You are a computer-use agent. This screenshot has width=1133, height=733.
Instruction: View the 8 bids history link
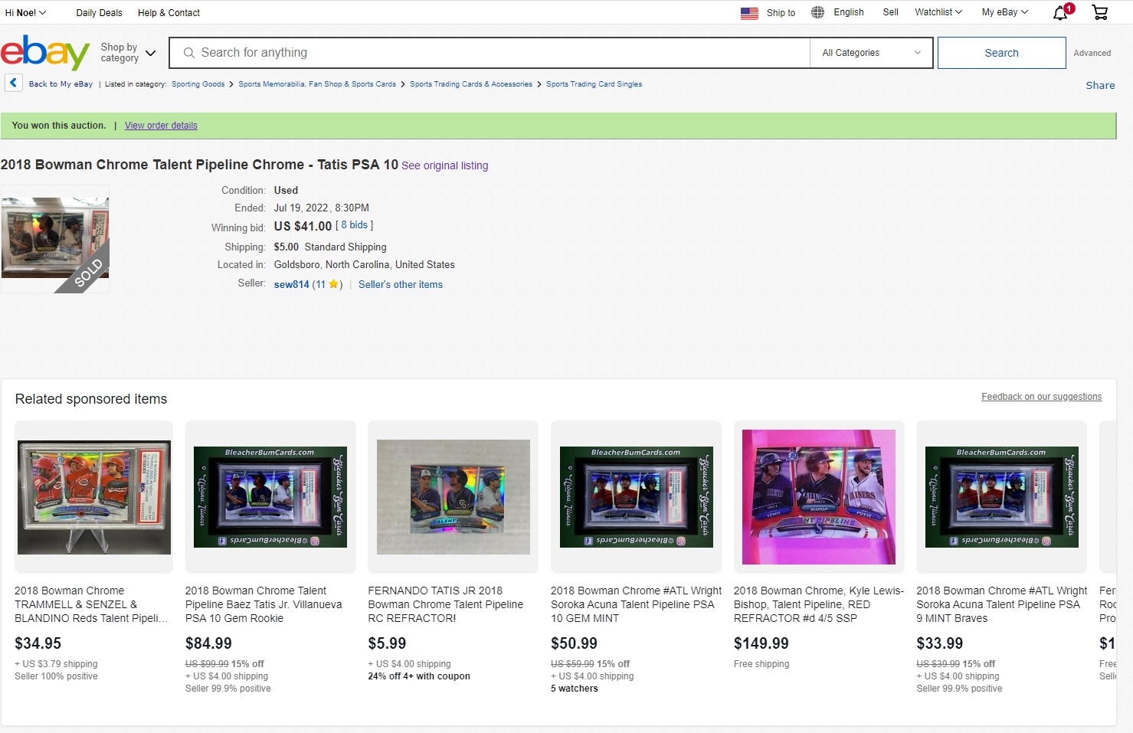355,225
